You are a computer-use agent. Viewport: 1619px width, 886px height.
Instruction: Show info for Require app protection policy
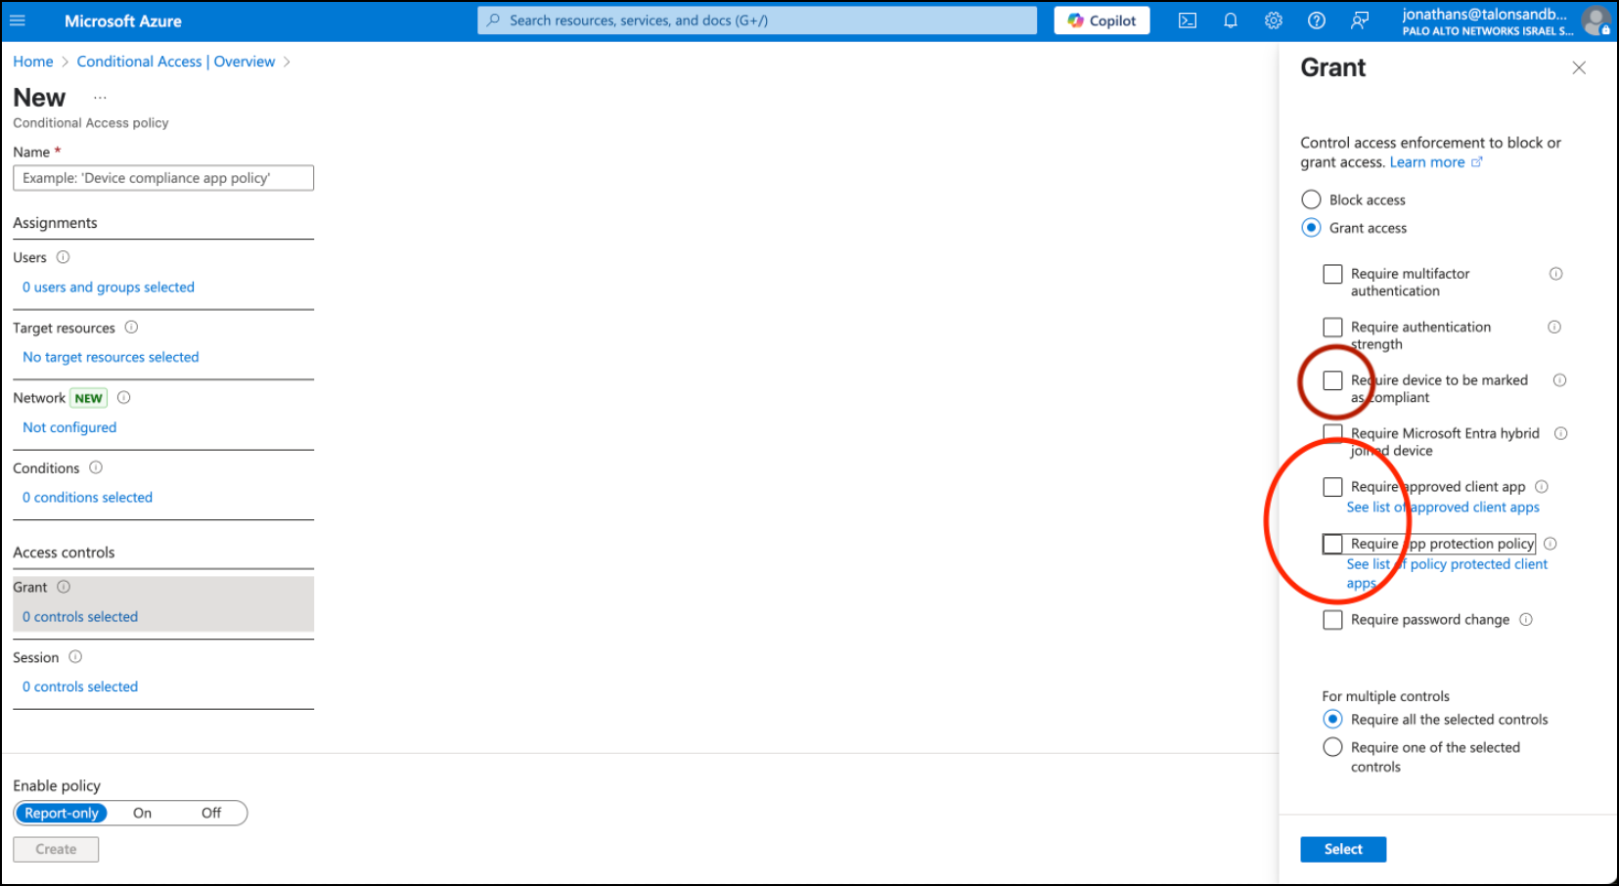[1551, 544]
